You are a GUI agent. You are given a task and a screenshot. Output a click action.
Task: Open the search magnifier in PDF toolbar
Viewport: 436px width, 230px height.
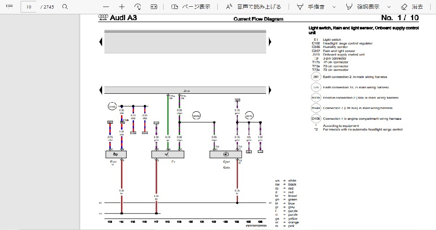(x=65, y=7)
